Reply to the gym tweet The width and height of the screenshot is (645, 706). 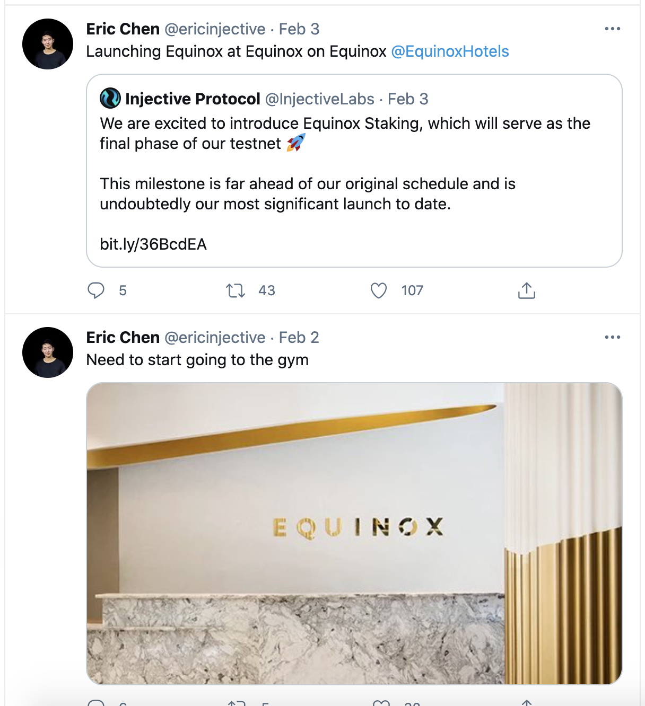click(96, 703)
